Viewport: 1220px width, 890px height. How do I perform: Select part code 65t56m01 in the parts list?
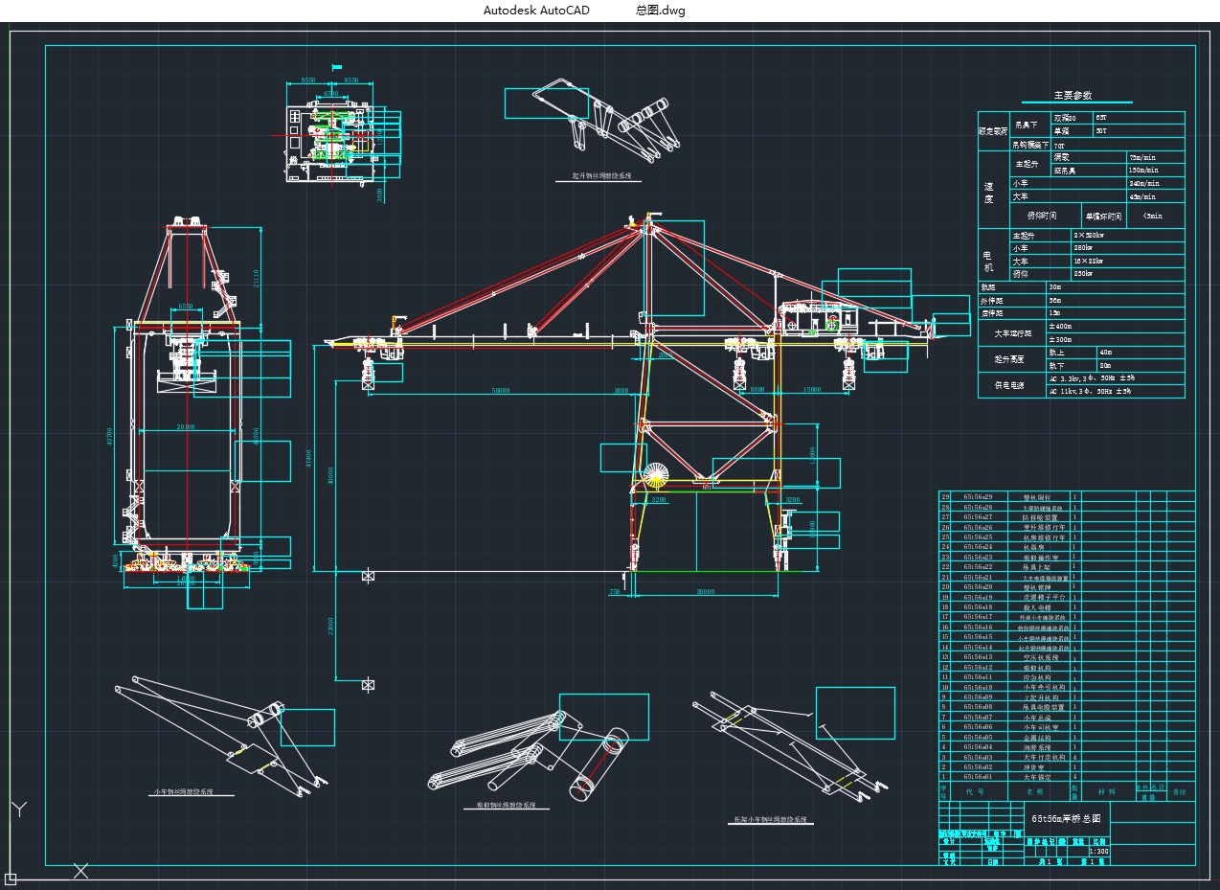(x=978, y=777)
